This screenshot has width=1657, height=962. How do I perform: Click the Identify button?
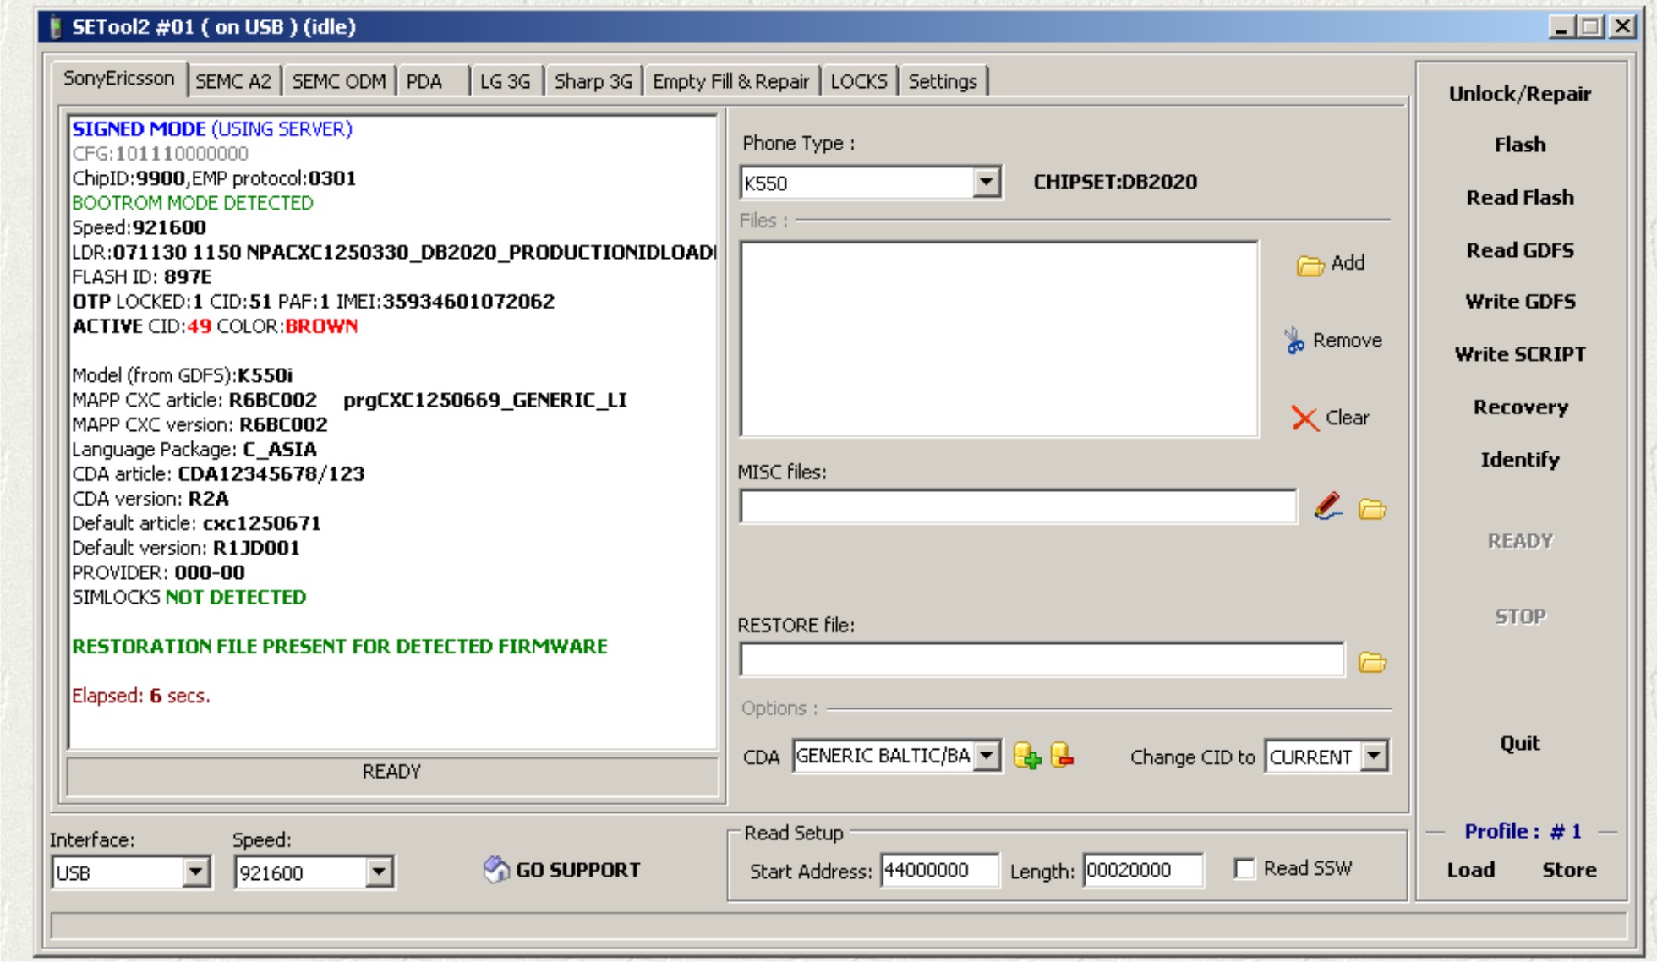pos(1519,460)
